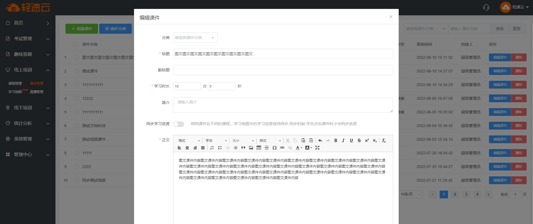
Task: Click the green 创建课件 button
Action: click(x=82, y=29)
